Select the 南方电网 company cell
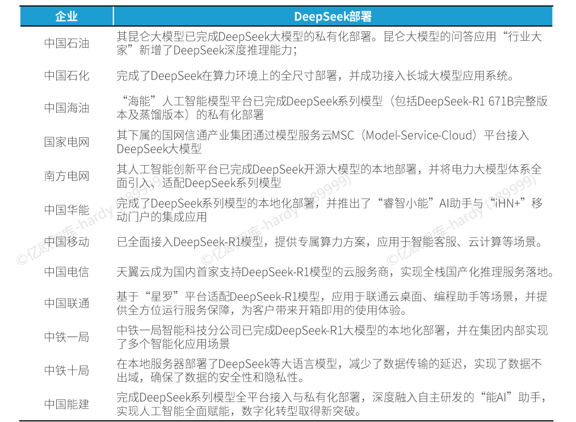Screen dimensions: 576x422 coord(66,176)
